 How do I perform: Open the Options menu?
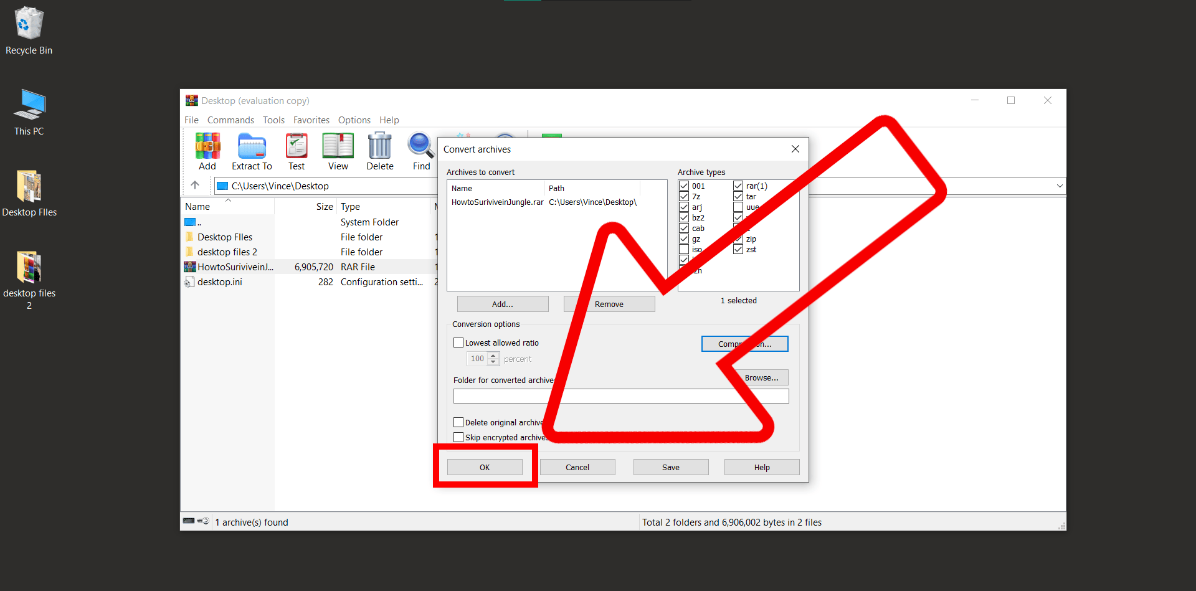click(354, 120)
